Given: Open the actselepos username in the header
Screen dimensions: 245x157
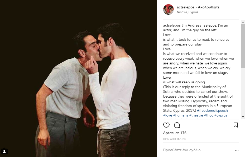Looking at the screenshot, I should click(x=186, y=7).
